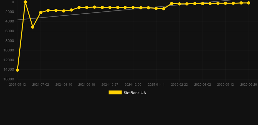Click the 2024-07-02 date axis label
This screenshot has height=125, width=258.
(40, 85)
